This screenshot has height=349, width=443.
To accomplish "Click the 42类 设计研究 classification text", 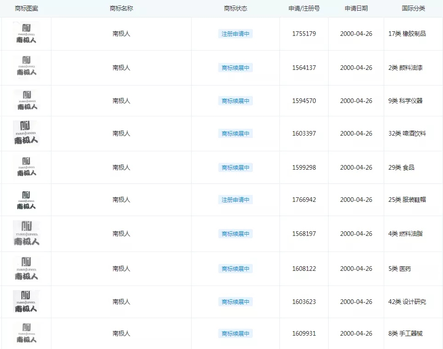I will pyautogui.click(x=407, y=302).
